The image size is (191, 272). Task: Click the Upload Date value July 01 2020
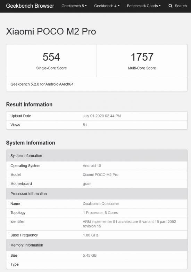tap(102, 116)
